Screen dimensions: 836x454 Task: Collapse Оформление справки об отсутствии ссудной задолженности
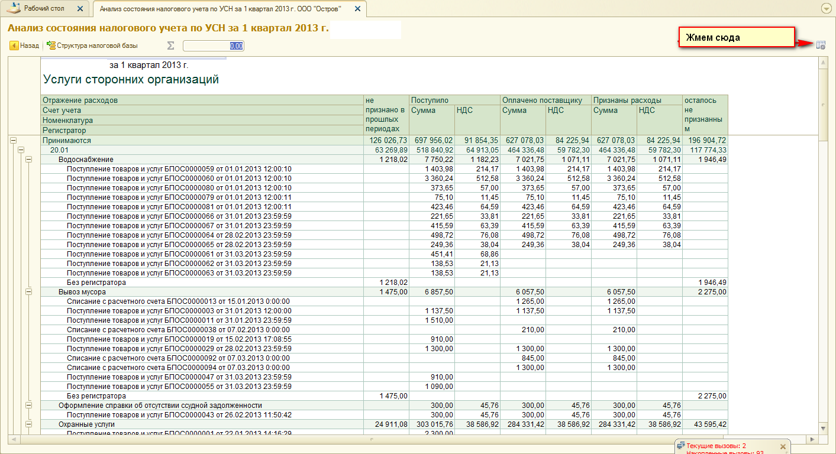28,406
